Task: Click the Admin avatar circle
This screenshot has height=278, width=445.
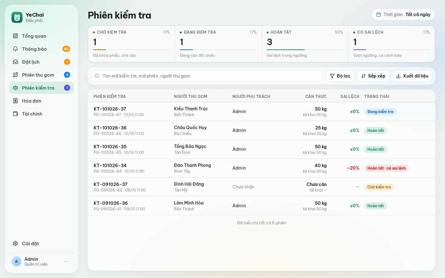Action: point(16,262)
